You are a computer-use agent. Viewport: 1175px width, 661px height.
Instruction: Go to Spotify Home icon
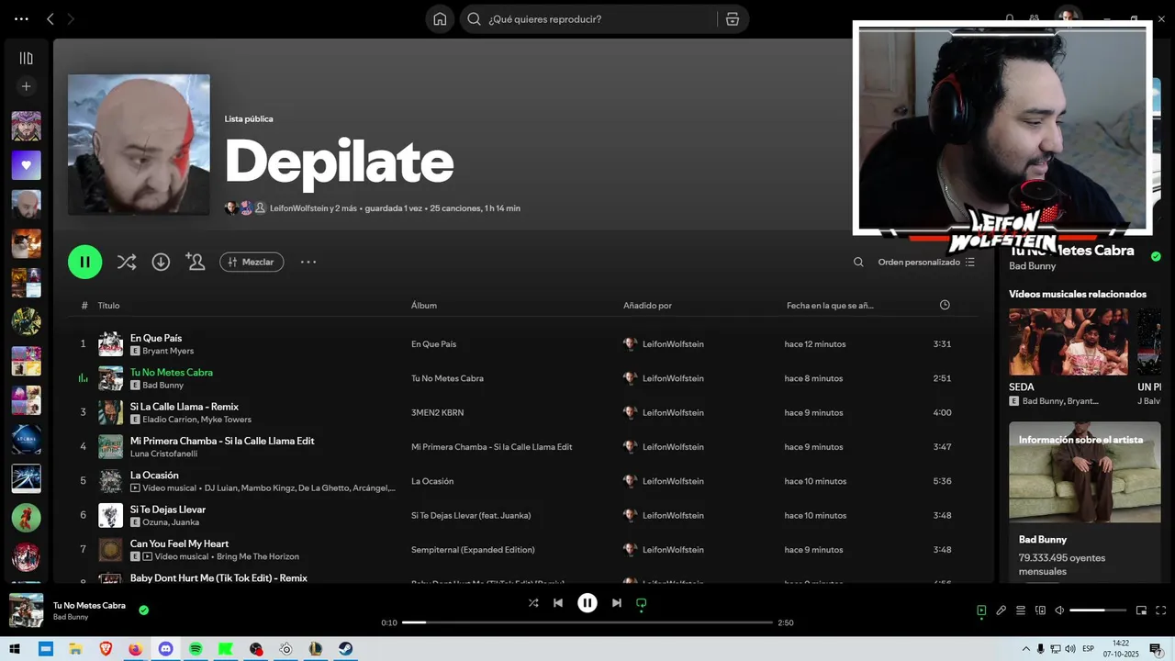[x=440, y=19]
